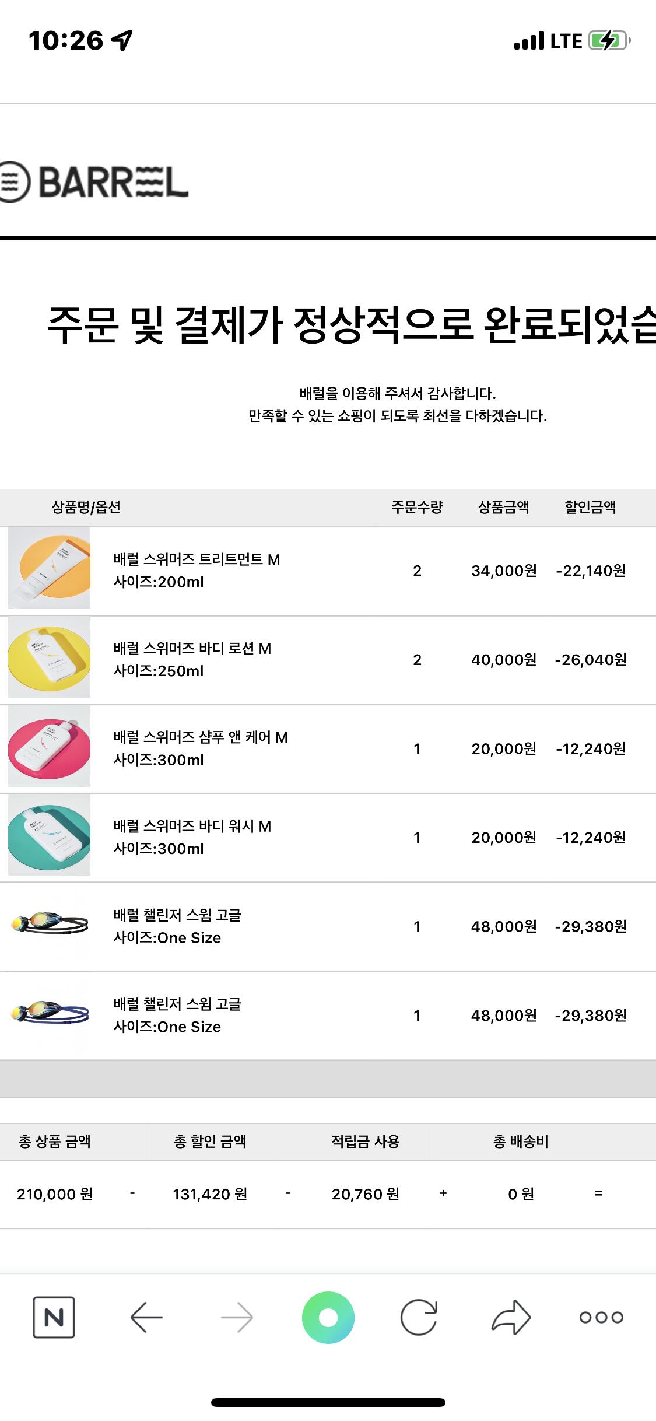Screen dimensions: 656x1421
Task: Open the three-dot more menu
Action: [601, 1317]
